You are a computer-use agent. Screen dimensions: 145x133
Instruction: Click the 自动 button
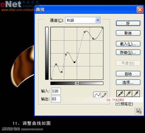click(x=128, y=74)
